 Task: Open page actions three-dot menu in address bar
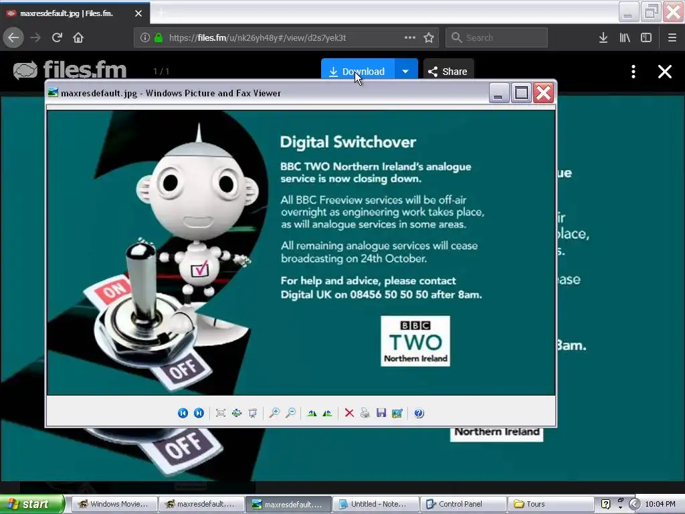410,37
